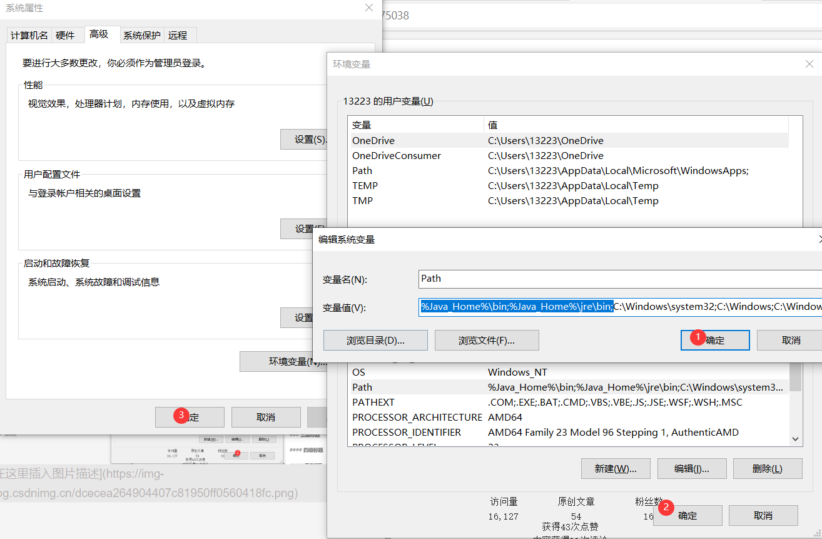Image resolution: width=822 pixels, height=539 pixels.
Task: Click 取消 in 编辑系统变量 dialog
Action: (x=789, y=341)
